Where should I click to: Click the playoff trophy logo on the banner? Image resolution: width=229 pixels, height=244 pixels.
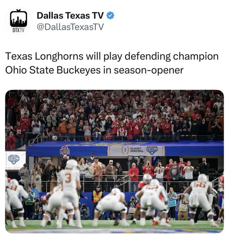pyautogui.click(x=125, y=150)
